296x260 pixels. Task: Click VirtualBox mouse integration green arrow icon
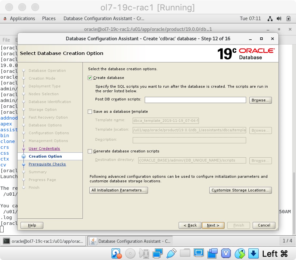pos(240,253)
